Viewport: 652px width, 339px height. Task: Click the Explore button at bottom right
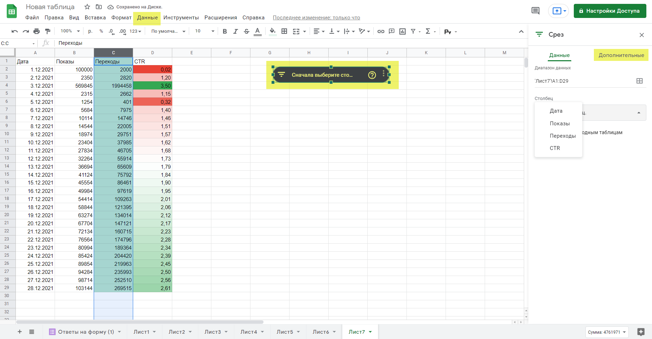coord(641,332)
